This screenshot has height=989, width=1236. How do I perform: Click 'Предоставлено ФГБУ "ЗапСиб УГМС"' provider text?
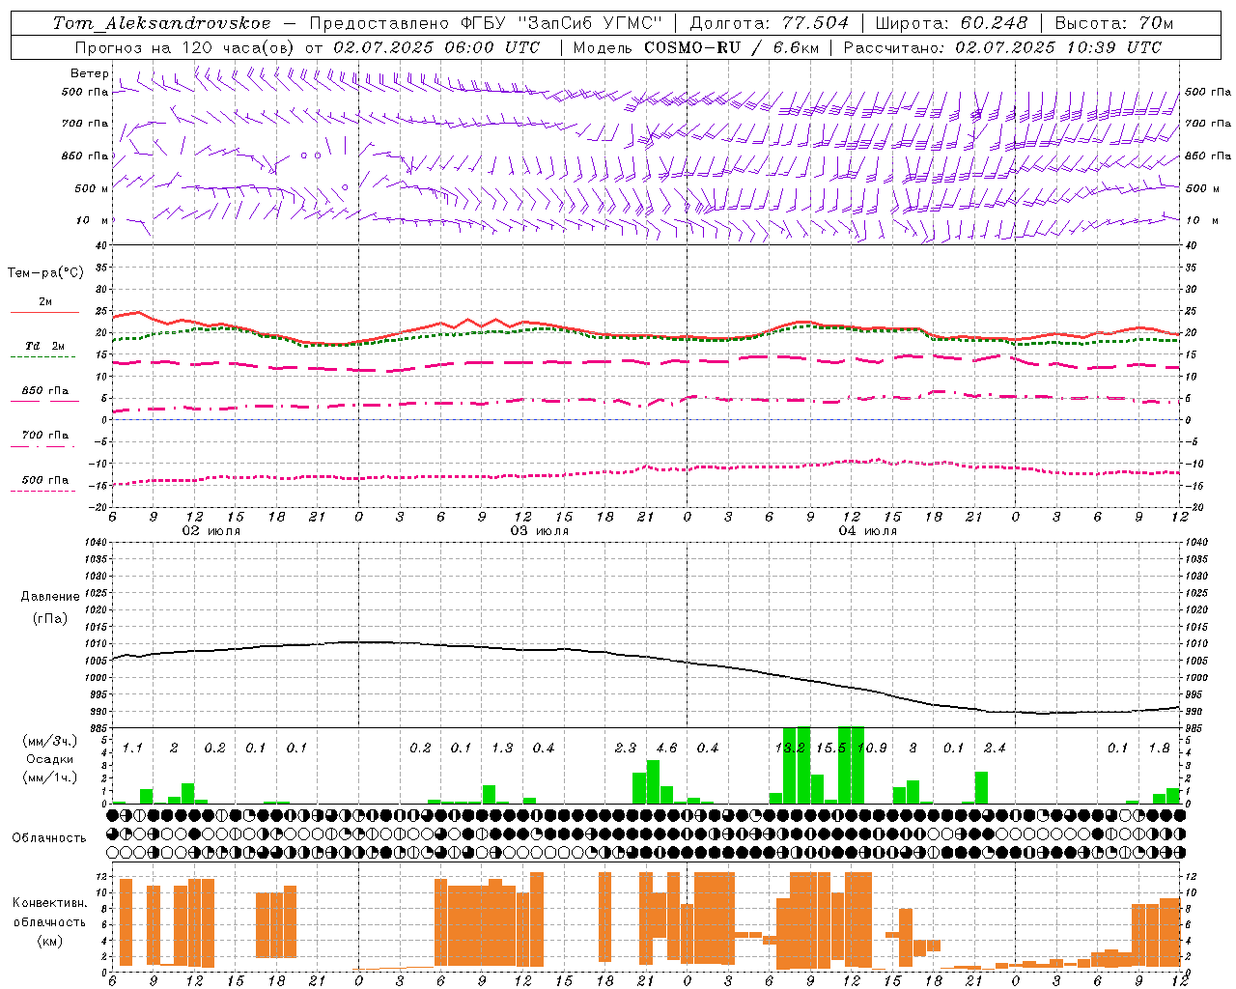coord(486,23)
